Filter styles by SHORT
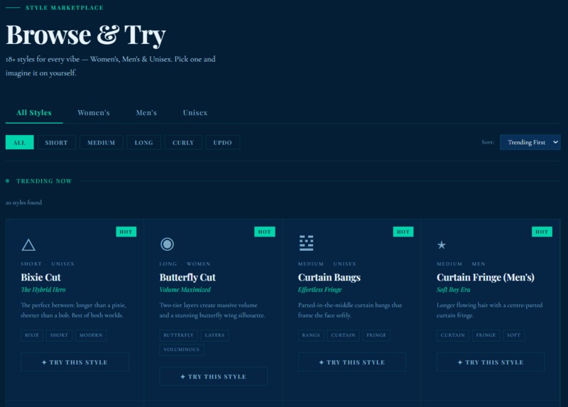 [57, 143]
